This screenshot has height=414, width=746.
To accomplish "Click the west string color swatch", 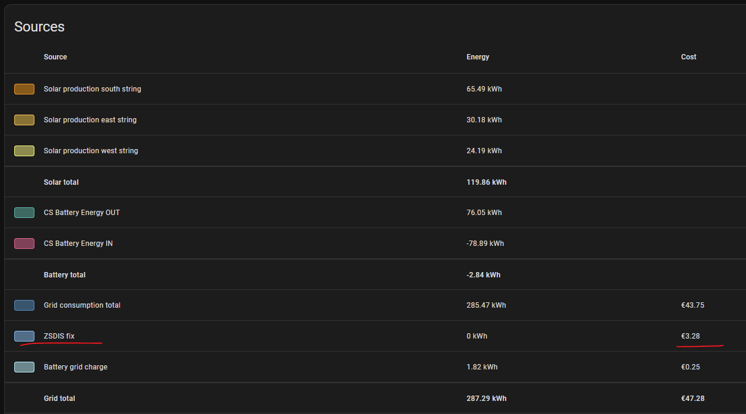I will (24, 151).
